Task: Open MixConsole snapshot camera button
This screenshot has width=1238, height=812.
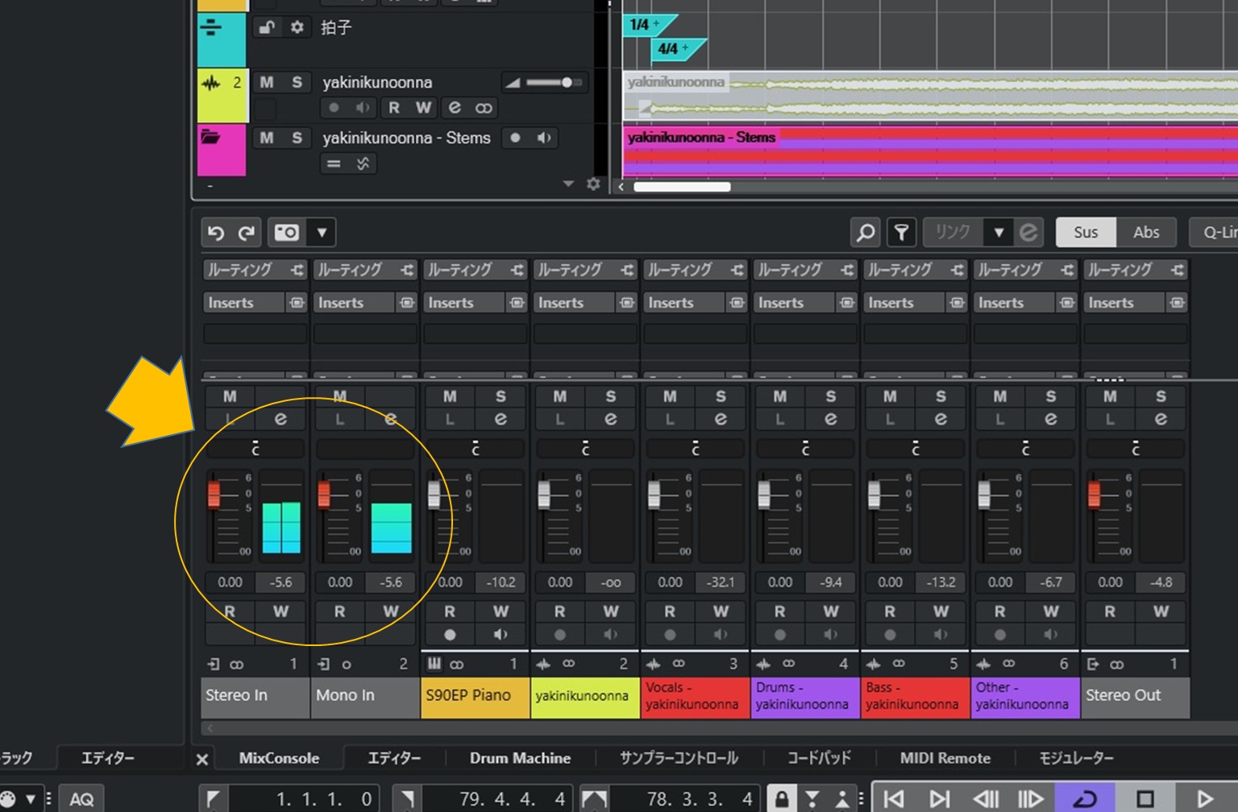Action: click(x=287, y=233)
